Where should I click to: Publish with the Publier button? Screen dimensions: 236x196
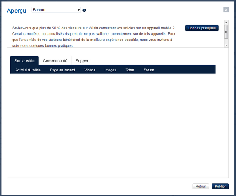pyautogui.click(x=220, y=186)
